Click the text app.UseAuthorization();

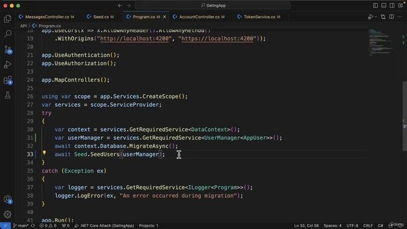coord(79,64)
